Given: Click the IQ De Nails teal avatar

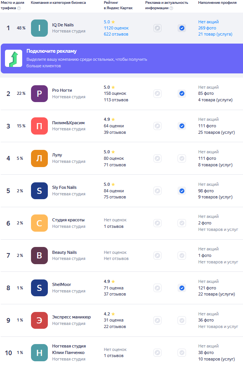Looking at the screenshot, I should (39, 28).
